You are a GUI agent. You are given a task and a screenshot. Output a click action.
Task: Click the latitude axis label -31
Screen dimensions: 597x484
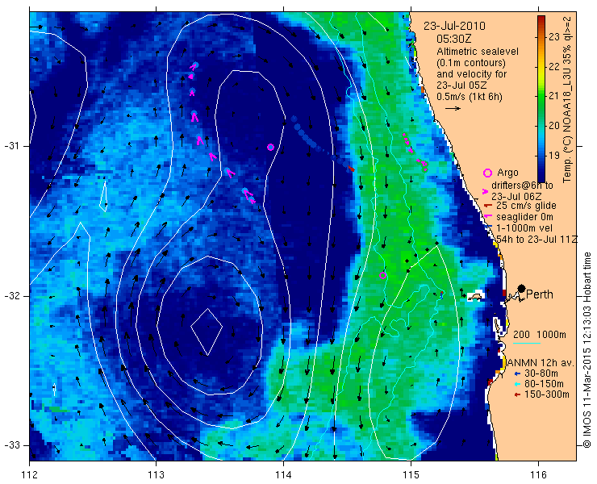click(x=11, y=146)
